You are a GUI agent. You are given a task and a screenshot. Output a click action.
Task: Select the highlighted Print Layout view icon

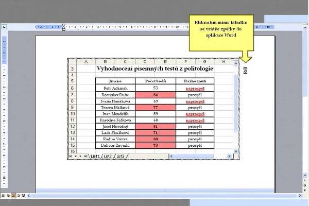click(13, 196)
